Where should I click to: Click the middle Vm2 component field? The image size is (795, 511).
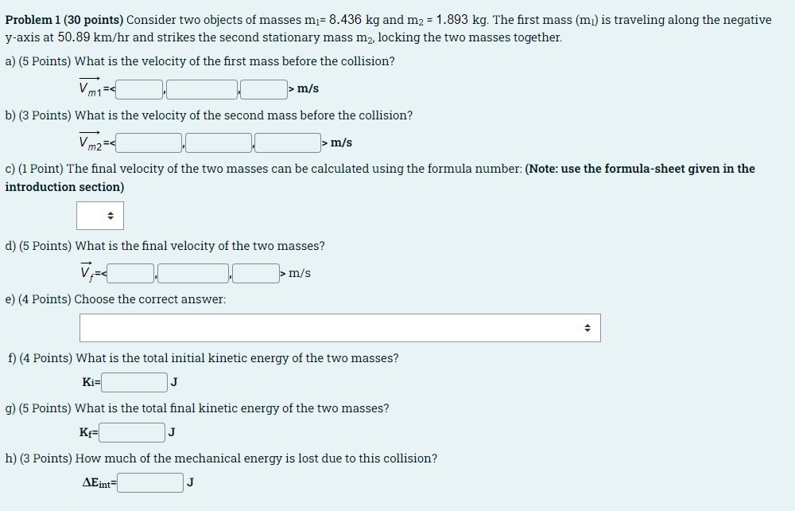click(x=219, y=142)
